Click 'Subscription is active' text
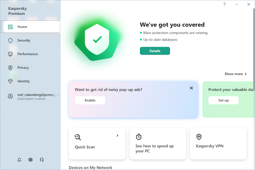 coord(31,99)
